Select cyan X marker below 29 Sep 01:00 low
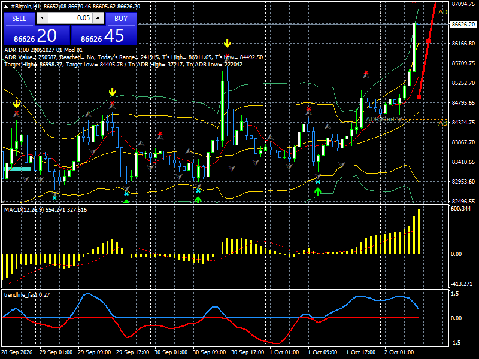 [x=54, y=198]
